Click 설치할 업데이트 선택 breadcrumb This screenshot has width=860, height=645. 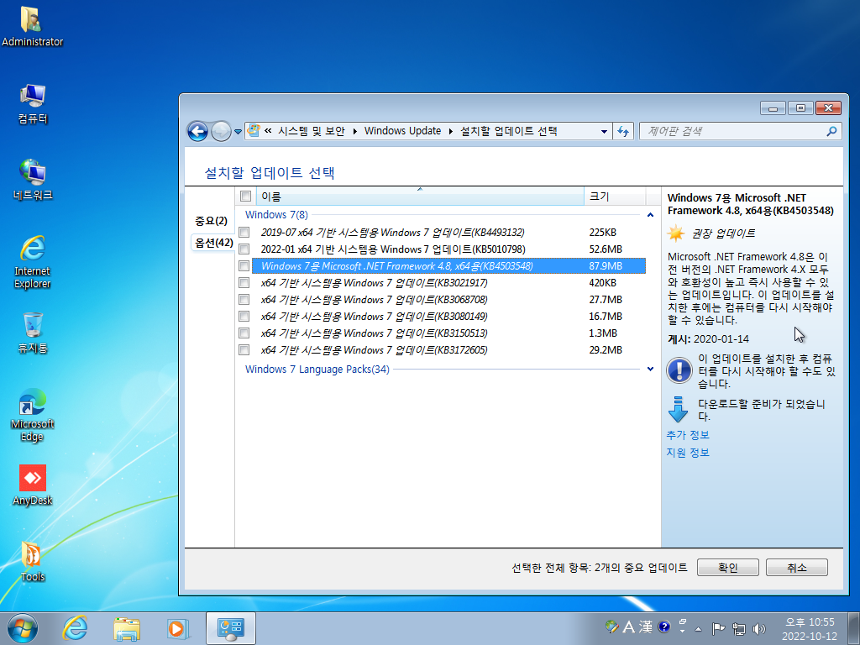(508, 130)
